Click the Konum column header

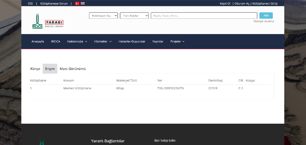click(x=69, y=81)
